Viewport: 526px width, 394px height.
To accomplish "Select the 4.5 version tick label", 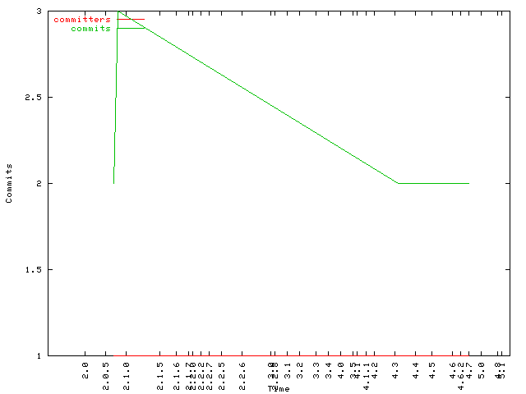I will [432, 369].
